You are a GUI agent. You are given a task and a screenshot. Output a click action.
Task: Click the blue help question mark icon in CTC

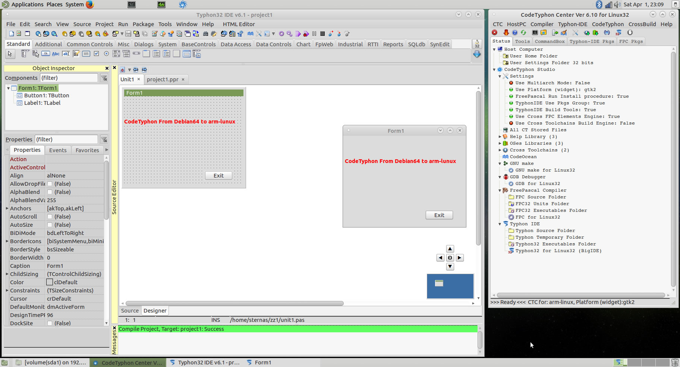515,32
